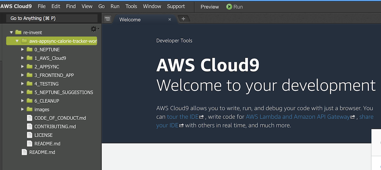Expand the 4_TESTING folder arrow
Image resolution: width=381 pixels, height=170 pixels.
click(x=23, y=83)
